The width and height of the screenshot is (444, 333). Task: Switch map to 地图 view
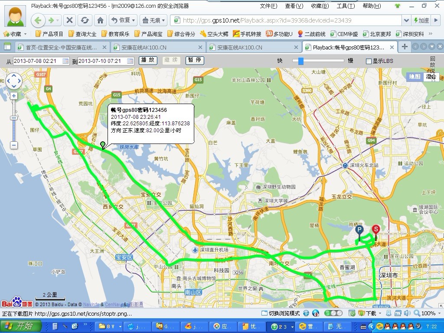(415, 77)
